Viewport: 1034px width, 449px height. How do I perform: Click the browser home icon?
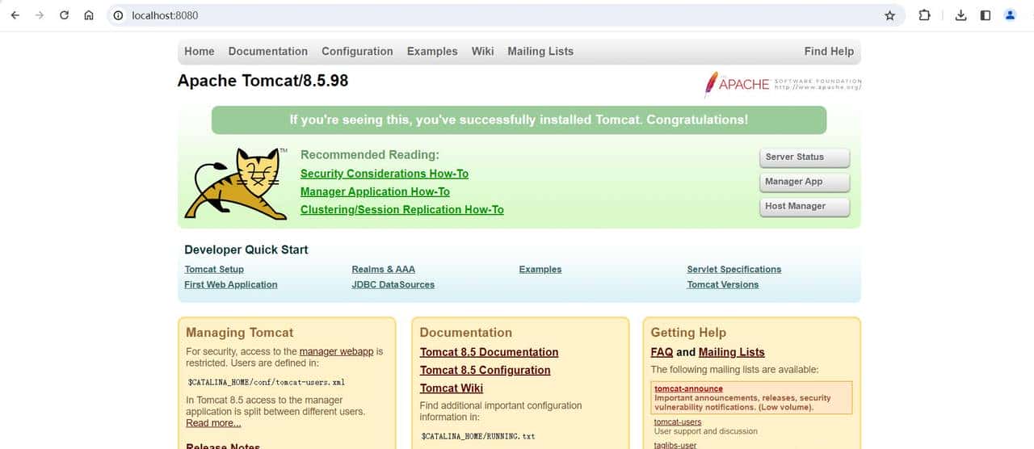click(x=89, y=15)
